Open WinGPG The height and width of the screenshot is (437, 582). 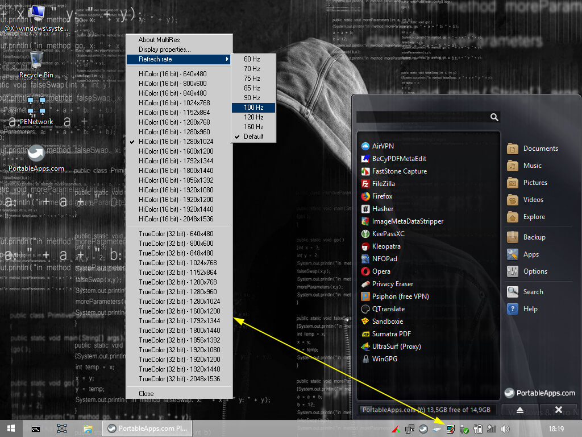point(379,359)
